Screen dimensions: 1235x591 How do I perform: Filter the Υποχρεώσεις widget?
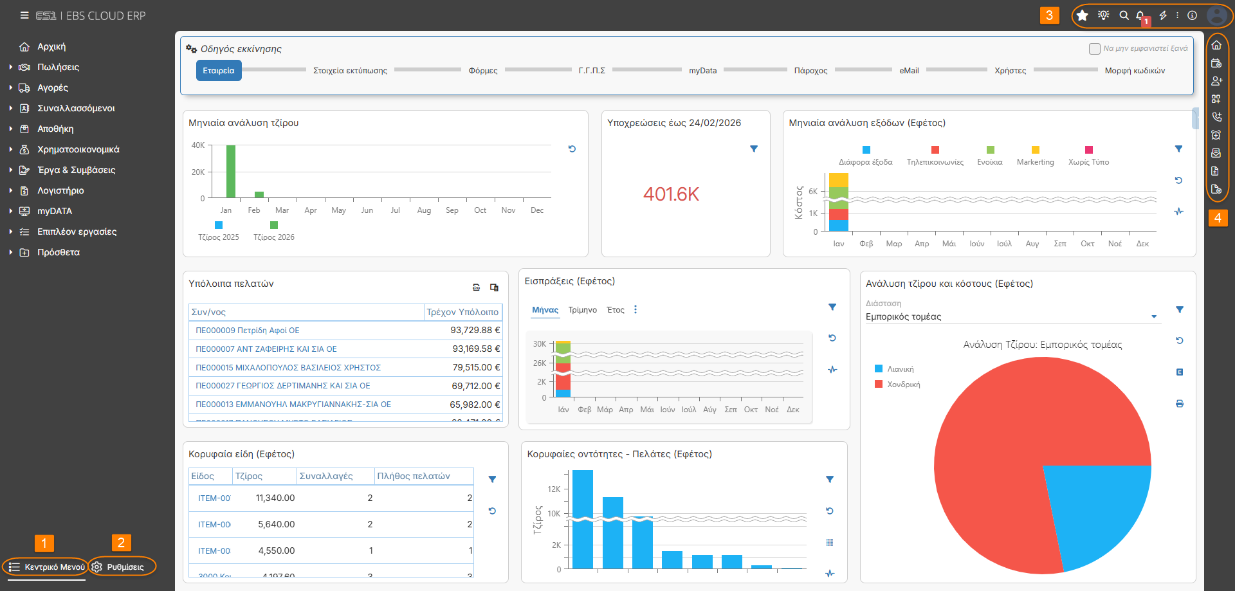click(754, 149)
